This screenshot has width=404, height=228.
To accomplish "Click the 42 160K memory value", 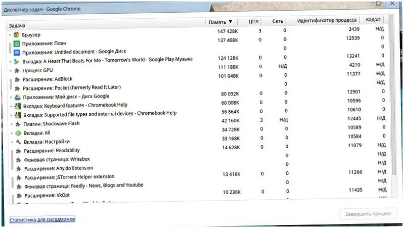I will pos(231,120).
